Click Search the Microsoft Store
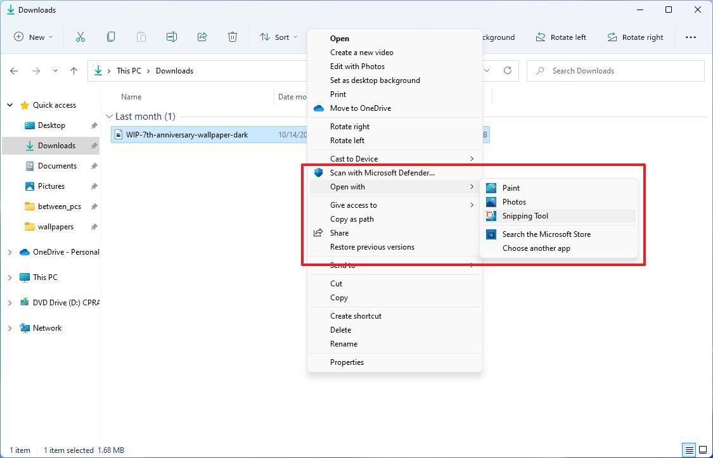The image size is (713, 458). pos(546,234)
